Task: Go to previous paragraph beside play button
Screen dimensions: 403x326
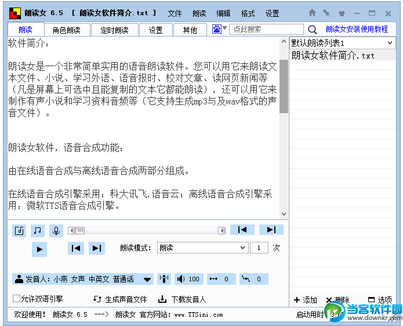Action: 76,248
